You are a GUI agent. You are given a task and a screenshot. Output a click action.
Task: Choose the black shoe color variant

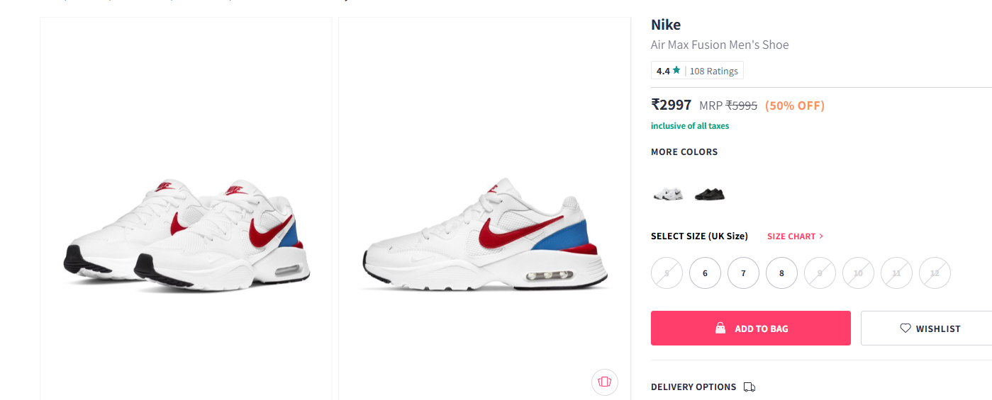[x=709, y=194]
